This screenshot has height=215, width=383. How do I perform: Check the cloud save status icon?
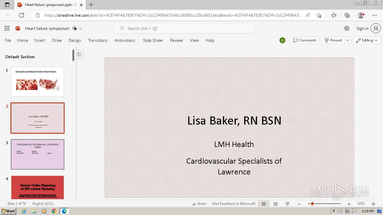75,28
